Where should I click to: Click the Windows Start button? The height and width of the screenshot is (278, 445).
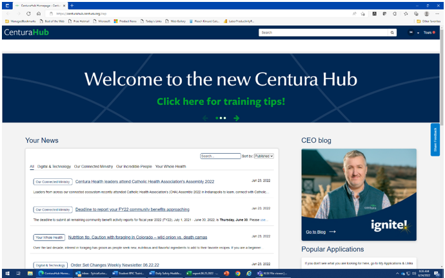pyautogui.click(x=7, y=273)
